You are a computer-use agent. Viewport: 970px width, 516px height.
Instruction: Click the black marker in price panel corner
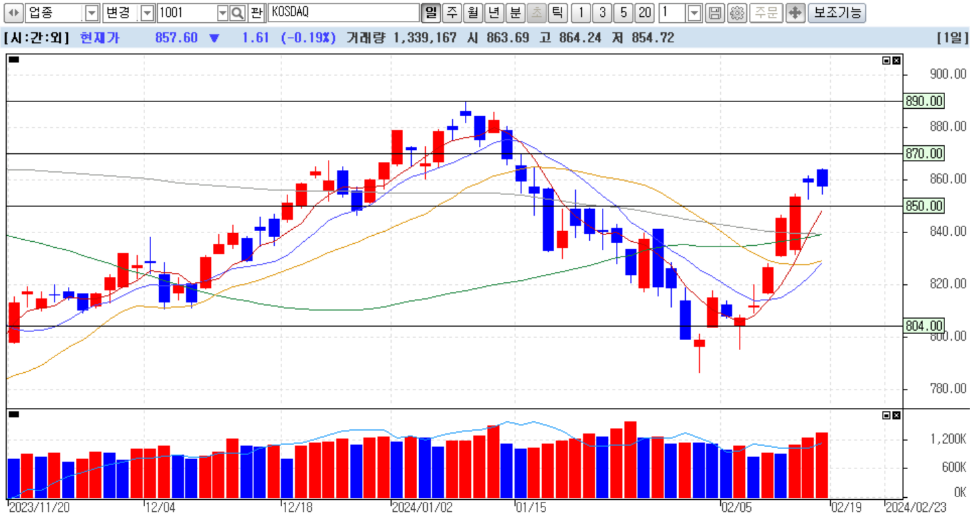tap(14, 60)
